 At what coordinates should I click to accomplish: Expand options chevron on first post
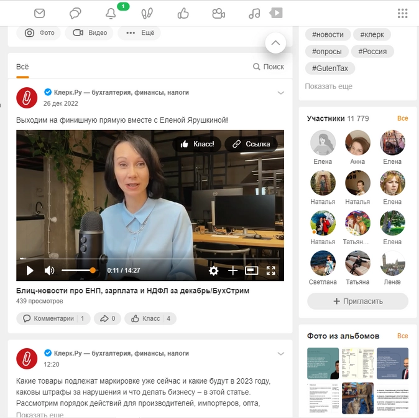pos(280,93)
